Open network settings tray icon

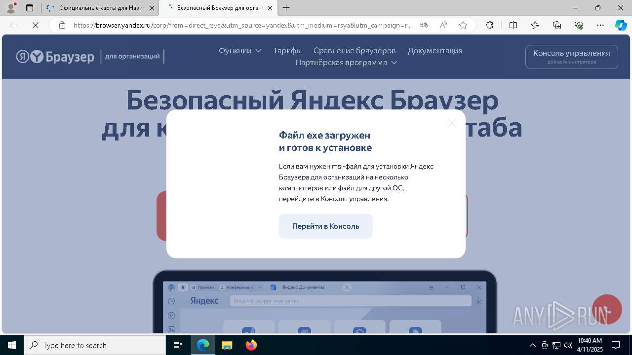(556, 345)
